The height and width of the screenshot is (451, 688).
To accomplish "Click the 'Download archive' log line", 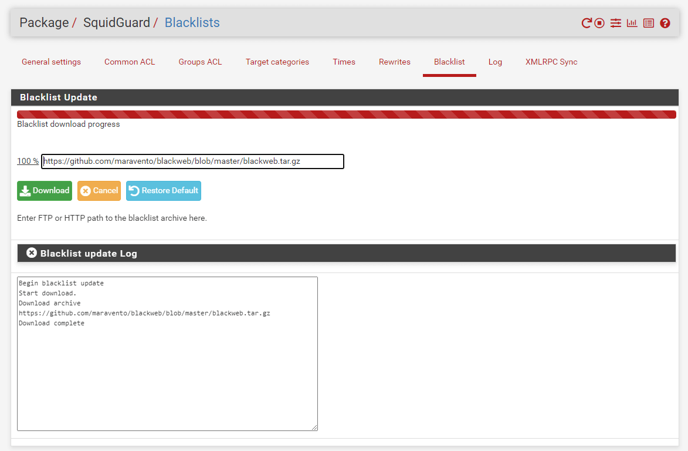I will point(50,303).
